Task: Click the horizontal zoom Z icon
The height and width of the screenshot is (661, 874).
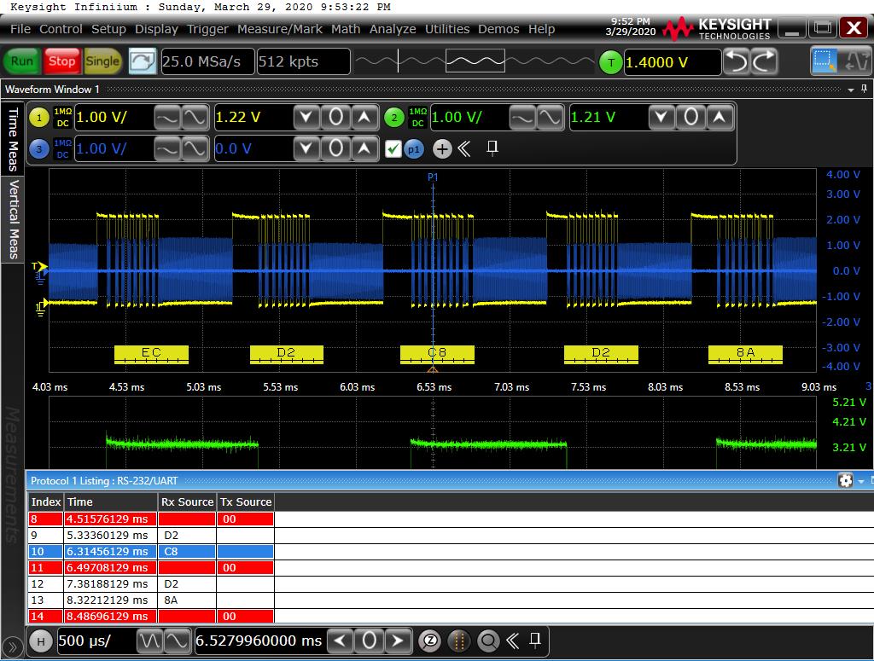Action: (x=431, y=641)
